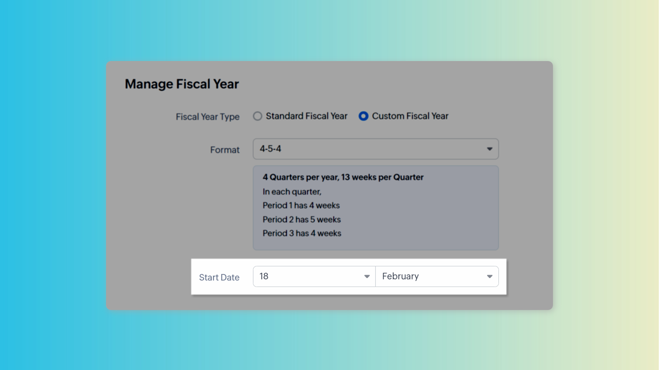The image size is (659, 370).
Task: Click the 'Manage Fiscal Year' heading
Action: click(182, 84)
